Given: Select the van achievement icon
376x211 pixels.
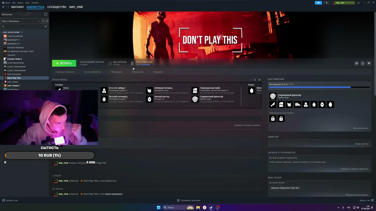Looking at the screenshot, I should pyautogui.click(x=298, y=105).
